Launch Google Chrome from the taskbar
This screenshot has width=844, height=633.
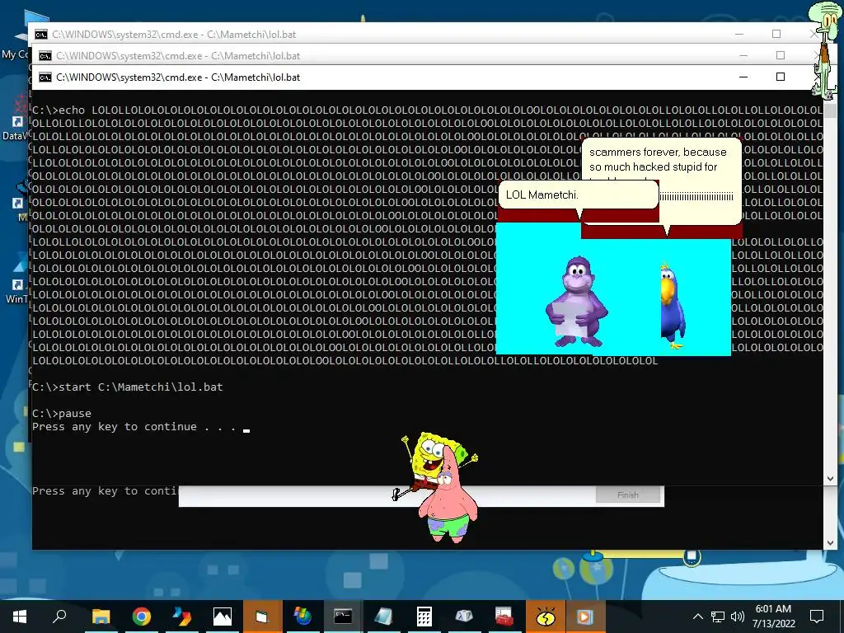click(x=141, y=617)
